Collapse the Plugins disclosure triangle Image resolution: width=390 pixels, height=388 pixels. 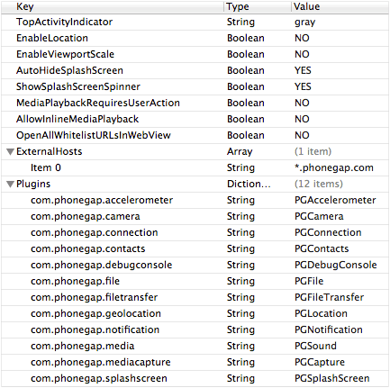pos(11,185)
